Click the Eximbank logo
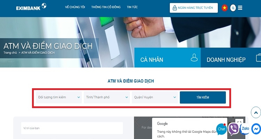This screenshot has width=261, height=139. pos(31,7)
